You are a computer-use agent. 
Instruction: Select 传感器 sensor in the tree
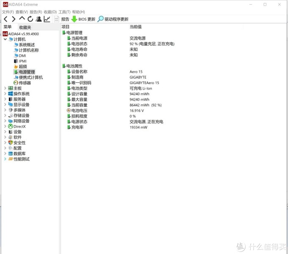22,83
